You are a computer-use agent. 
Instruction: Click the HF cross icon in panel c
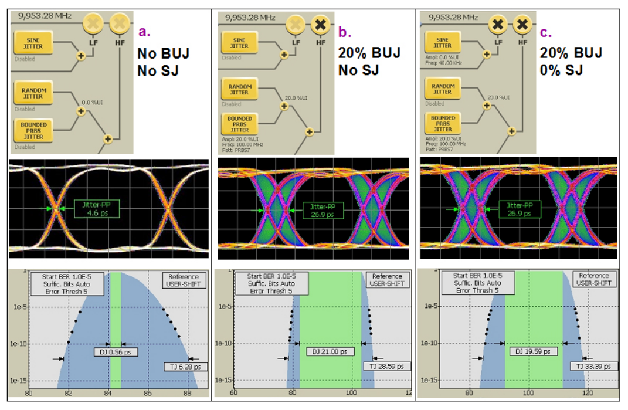(521, 25)
